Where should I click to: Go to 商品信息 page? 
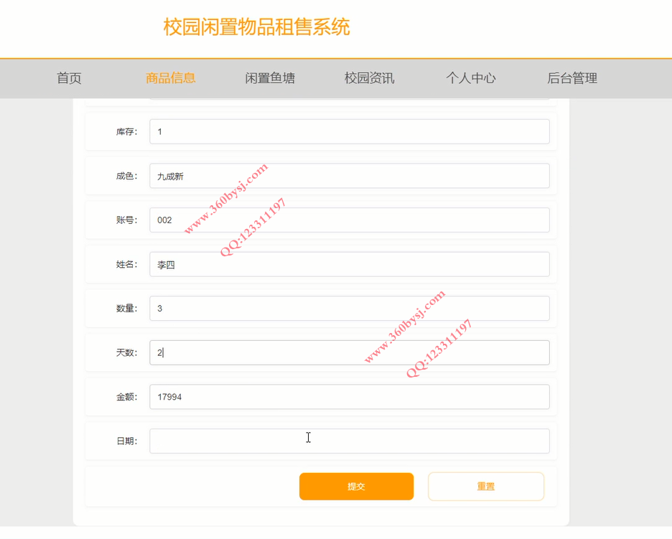tap(171, 78)
